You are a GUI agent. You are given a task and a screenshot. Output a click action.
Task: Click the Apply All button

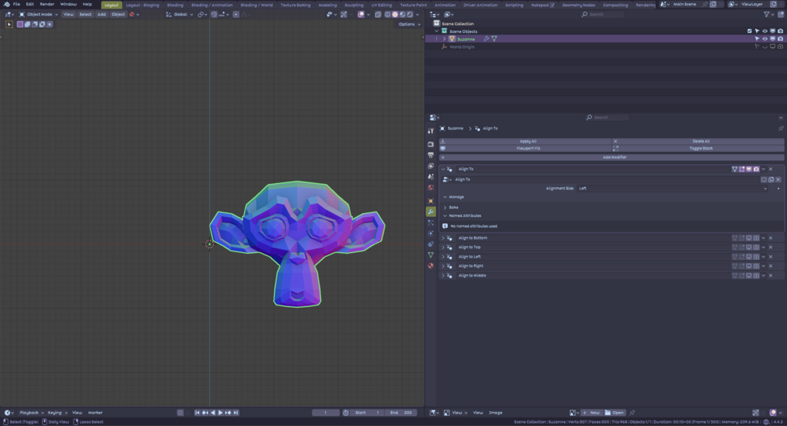click(x=525, y=141)
